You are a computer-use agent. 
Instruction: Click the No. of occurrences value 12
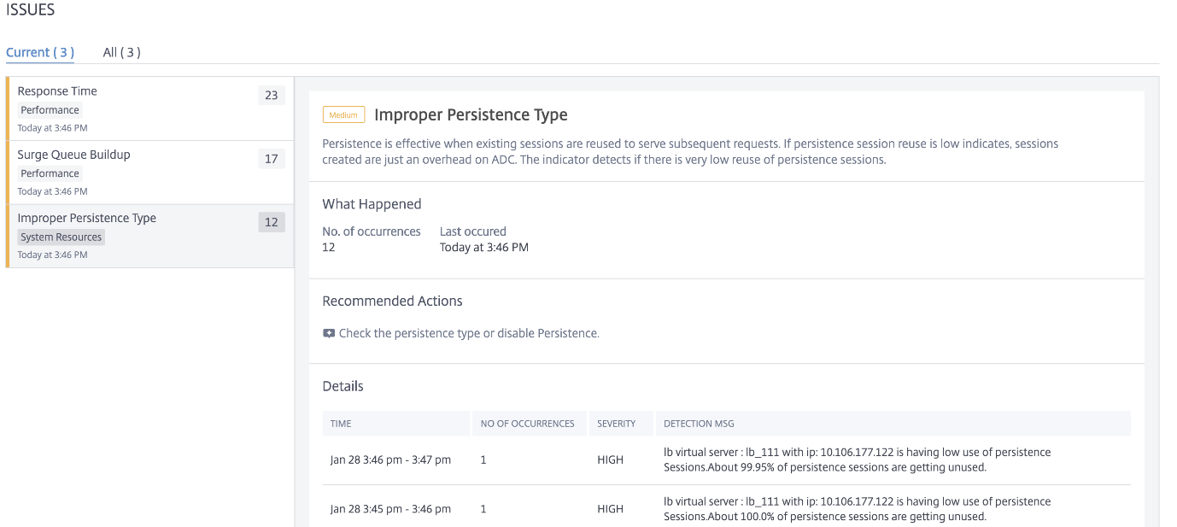[x=329, y=248]
